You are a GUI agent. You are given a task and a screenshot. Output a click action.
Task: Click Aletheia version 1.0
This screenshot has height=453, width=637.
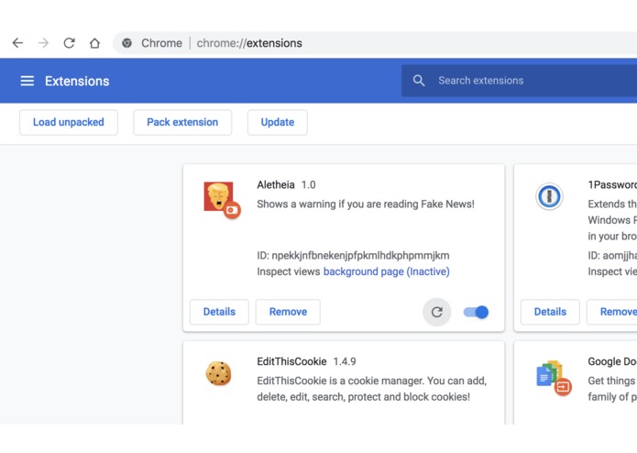point(308,185)
